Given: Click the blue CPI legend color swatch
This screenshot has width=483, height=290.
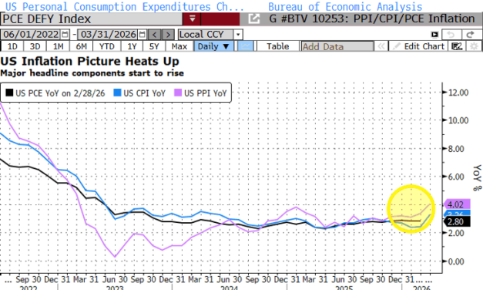Looking at the screenshot, I should click(x=117, y=93).
